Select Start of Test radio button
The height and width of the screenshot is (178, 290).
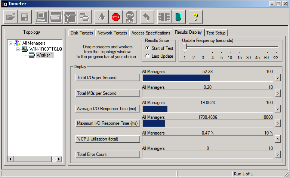tap(148, 48)
